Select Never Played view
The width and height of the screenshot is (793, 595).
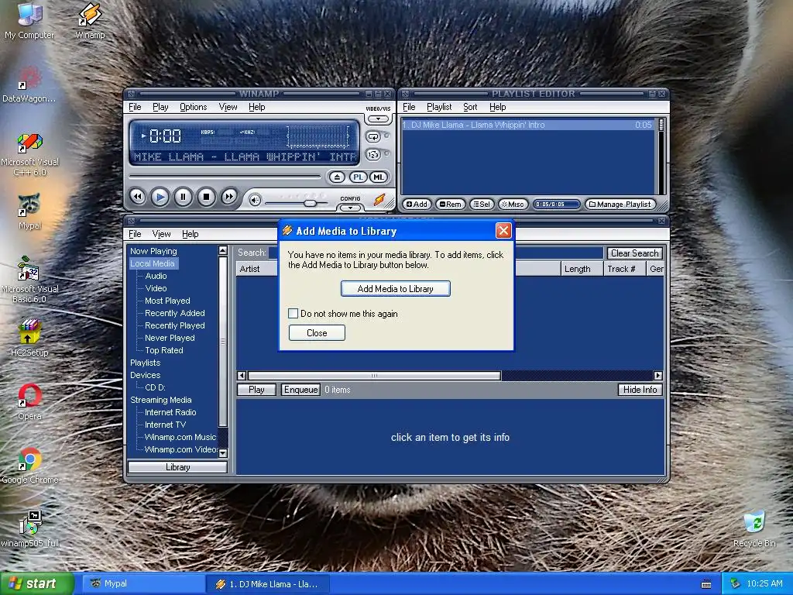[x=170, y=338]
